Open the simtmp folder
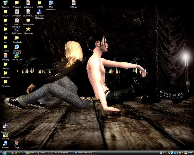This screenshot has height=155, width=194. pos(6,66)
